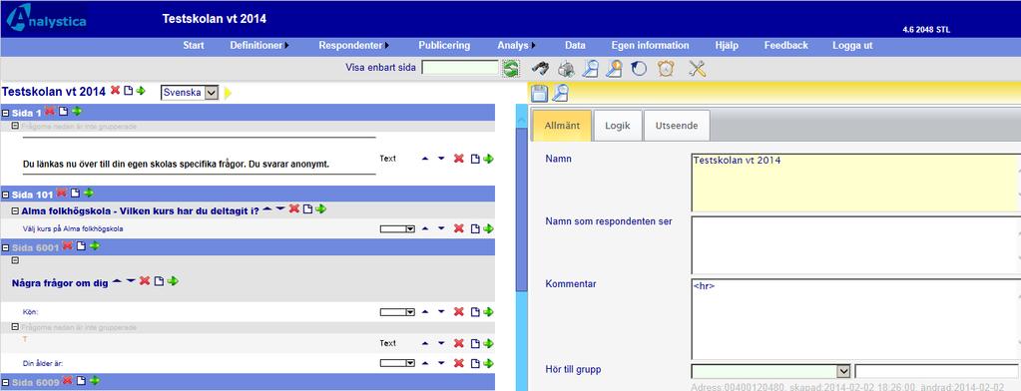The image size is (1021, 391).
Task: Go to the Start menu item
Action: click(x=194, y=46)
